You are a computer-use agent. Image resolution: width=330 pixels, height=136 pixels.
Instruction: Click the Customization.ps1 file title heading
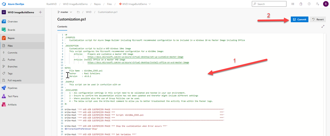[72, 19]
